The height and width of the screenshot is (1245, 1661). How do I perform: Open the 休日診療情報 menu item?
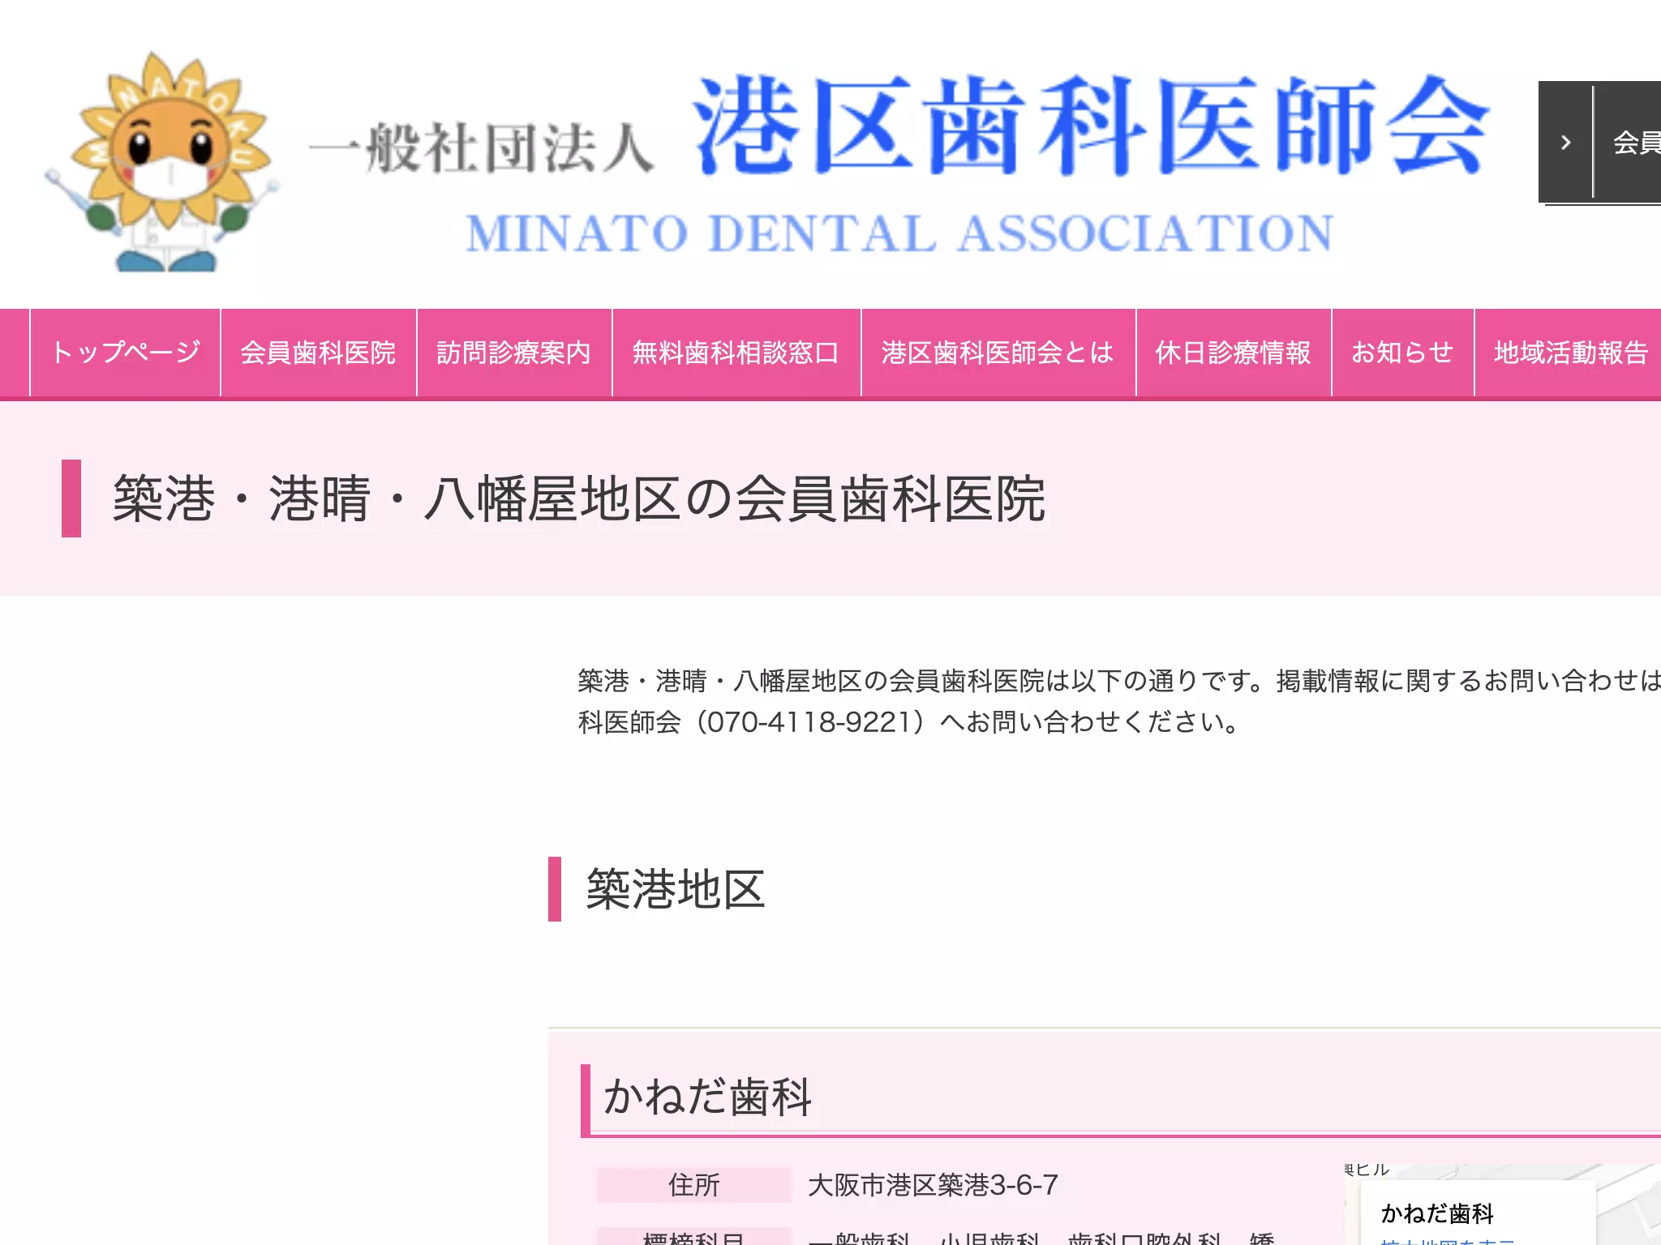pyautogui.click(x=1234, y=353)
